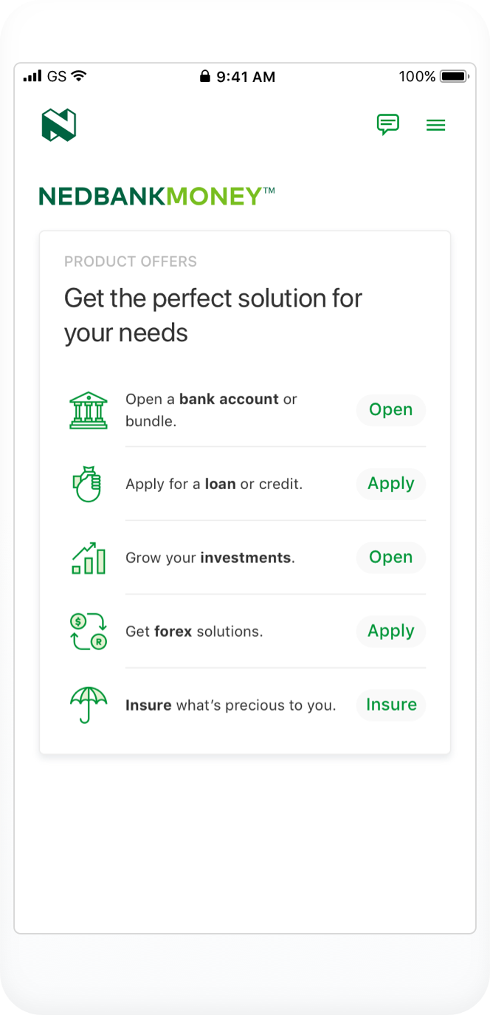Viewport: 490px width, 1015px height.
Task: Click the NEDBANKMONEY wordmark
Action: 156,196
